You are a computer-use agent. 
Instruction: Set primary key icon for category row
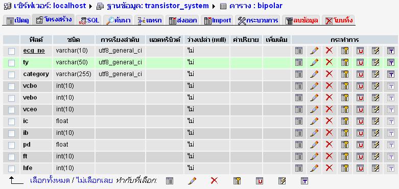[345, 74]
